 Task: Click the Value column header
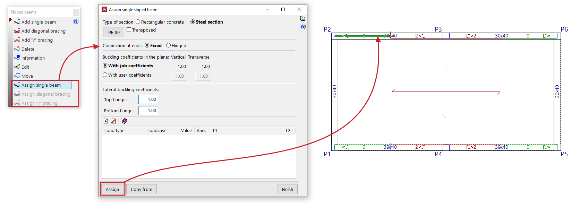(187, 130)
